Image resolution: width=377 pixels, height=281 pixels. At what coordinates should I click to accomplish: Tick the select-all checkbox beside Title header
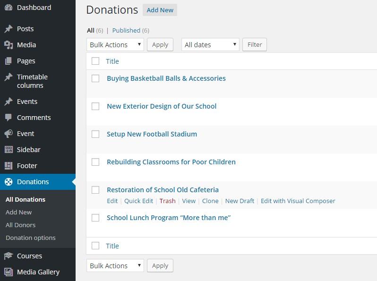click(x=95, y=61)
